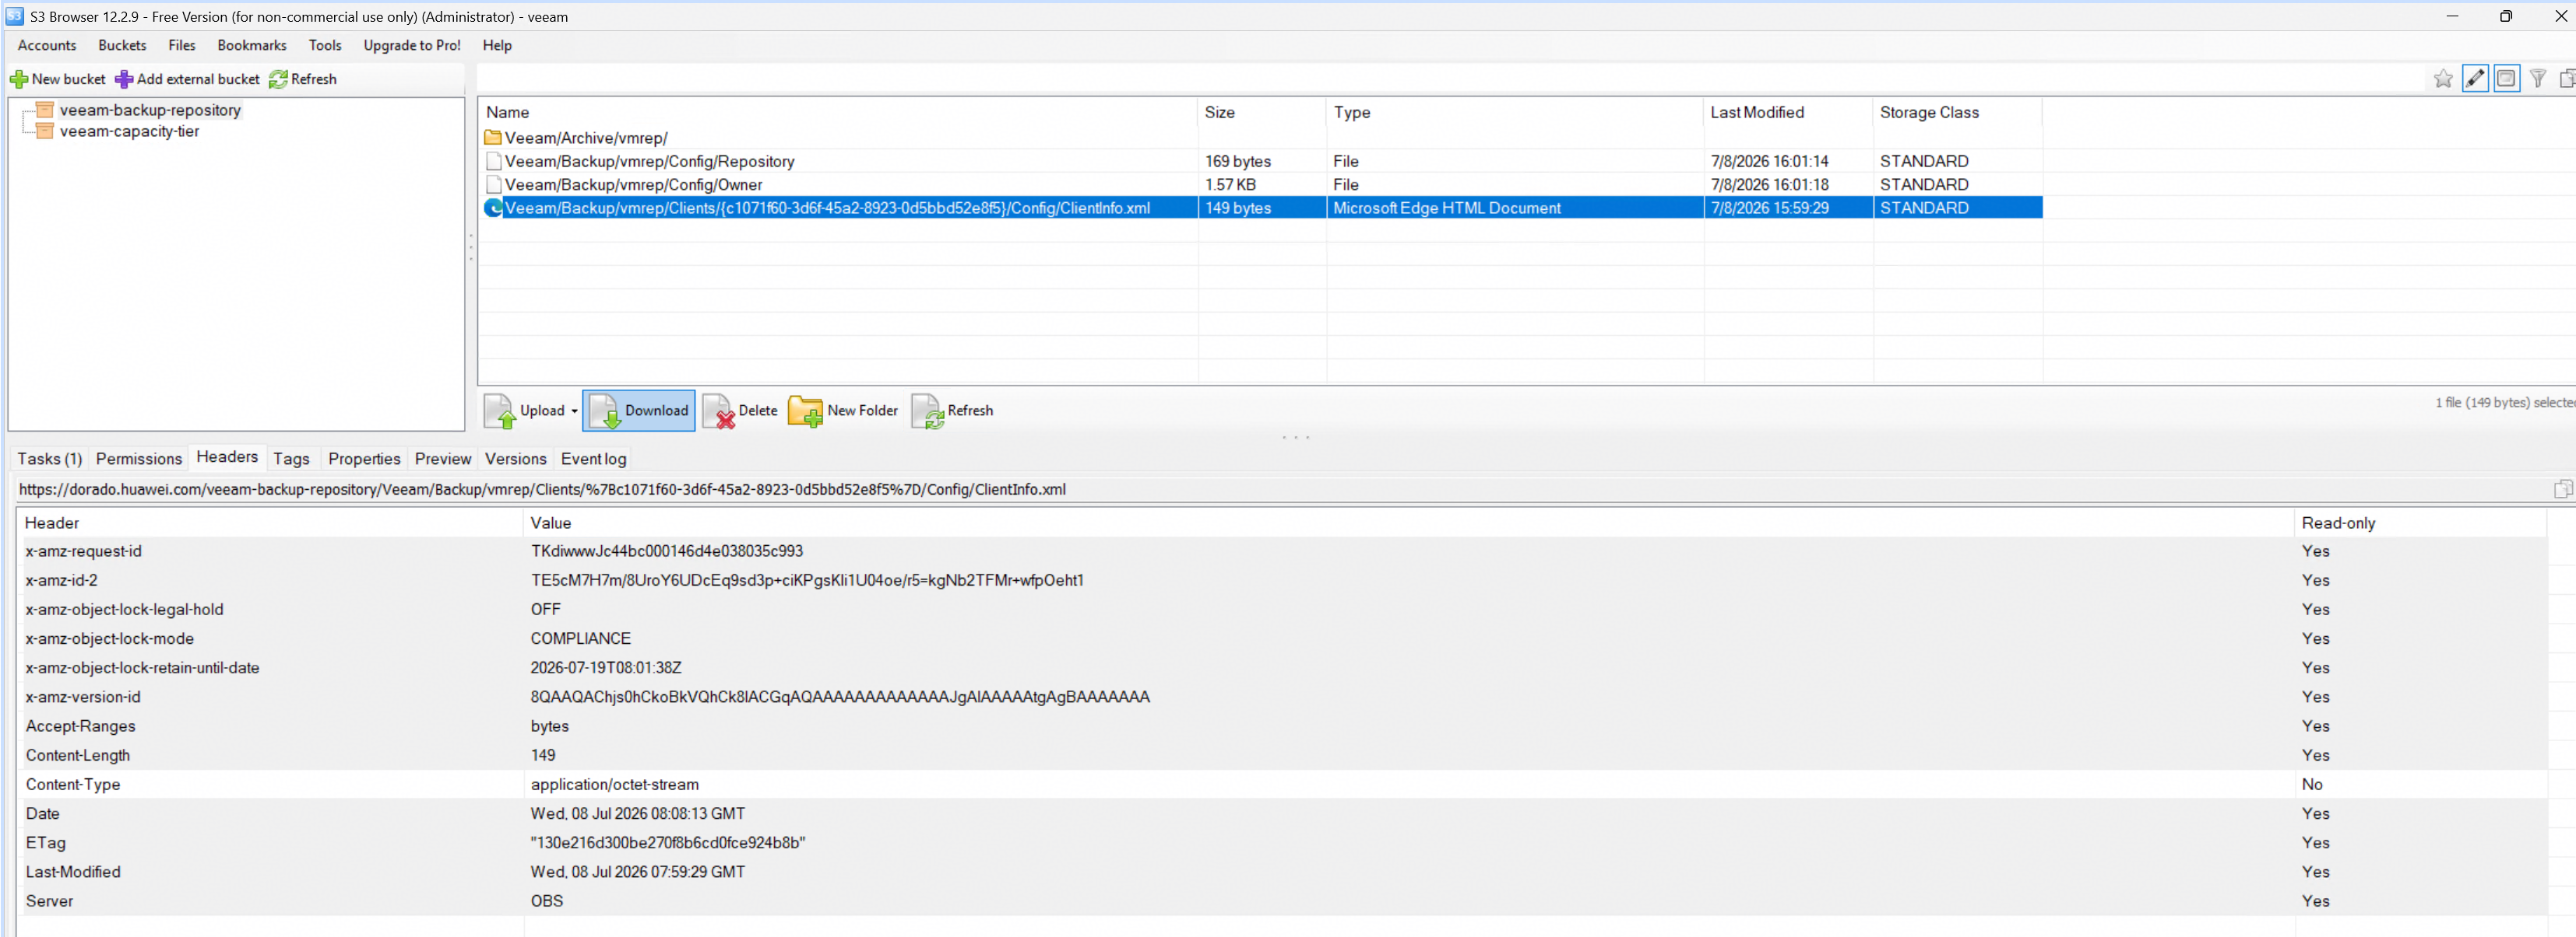The width and height of the screenshot is (2576, 937).
Task: Click the COMPLIANCE object-lock-mode value
Action: [581, 638]
